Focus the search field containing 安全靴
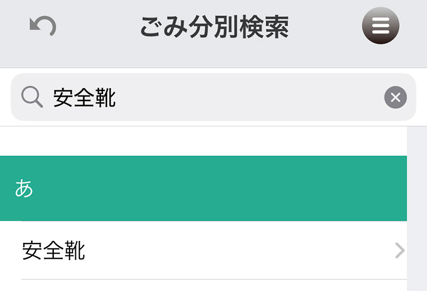The width and height of the screenshot is (427, 291). click(213, 97)
